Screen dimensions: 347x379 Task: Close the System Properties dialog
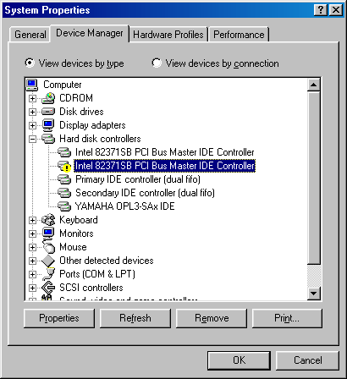pyautogui.click(x=336, y=10)
